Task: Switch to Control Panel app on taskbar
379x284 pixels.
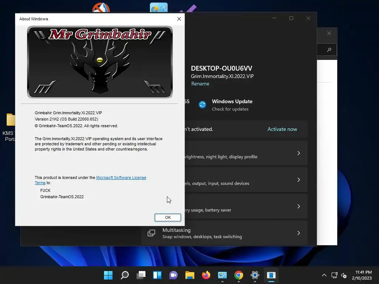Action: pos(222,275)
